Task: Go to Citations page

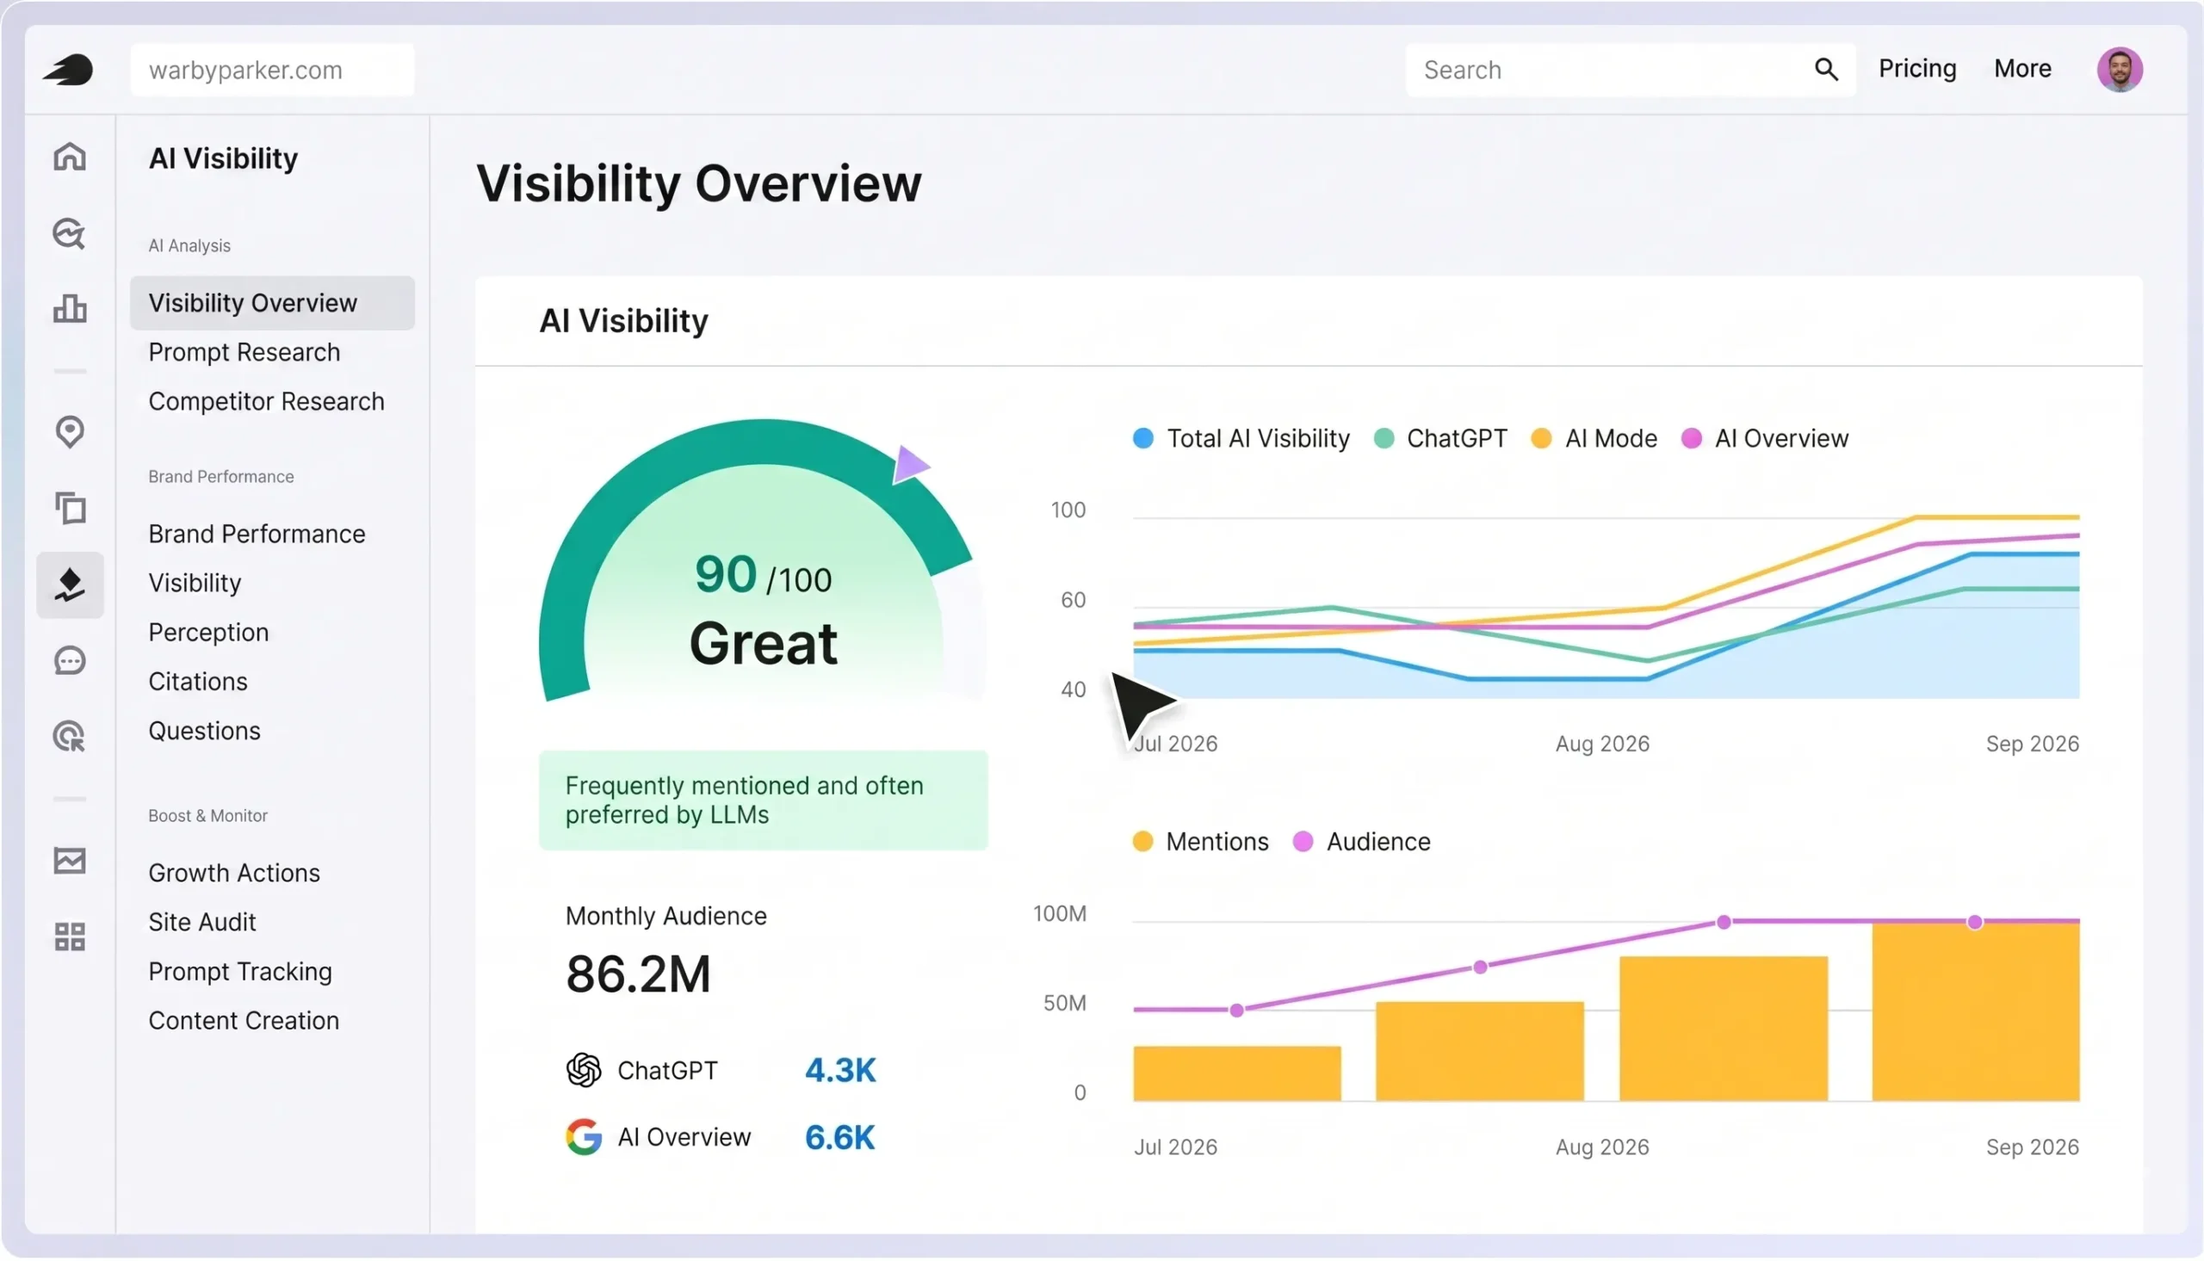Action: pos(197,681)
